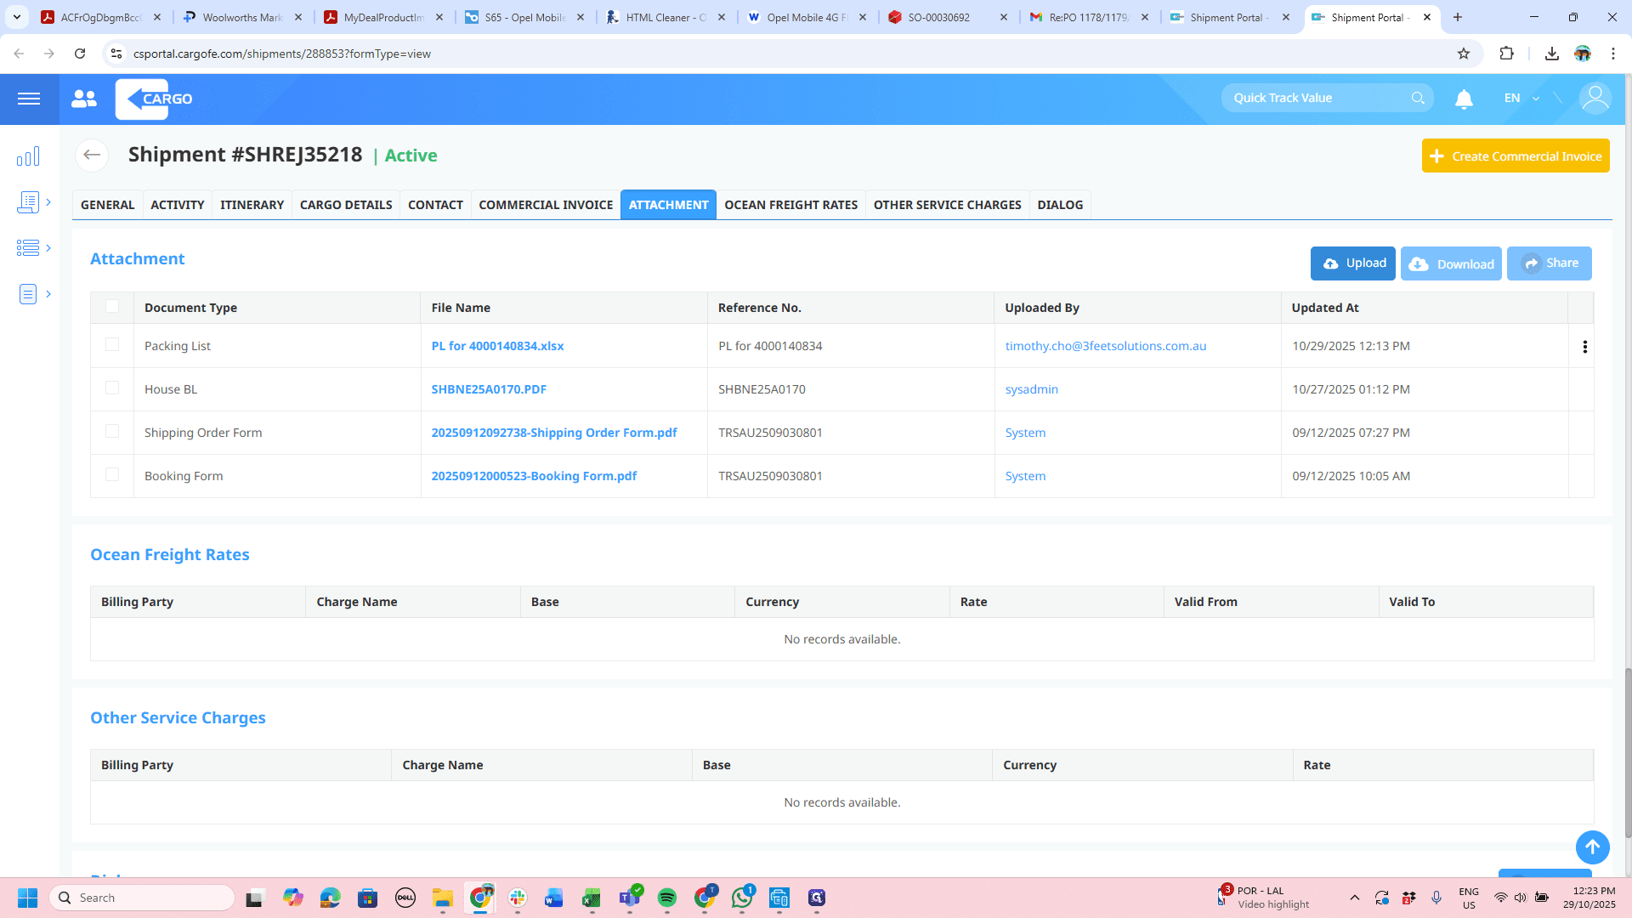This screenshot has width=1632, height=918.
Task: Check the Shipping Order Form row checkbox
Action: [112, 431]
